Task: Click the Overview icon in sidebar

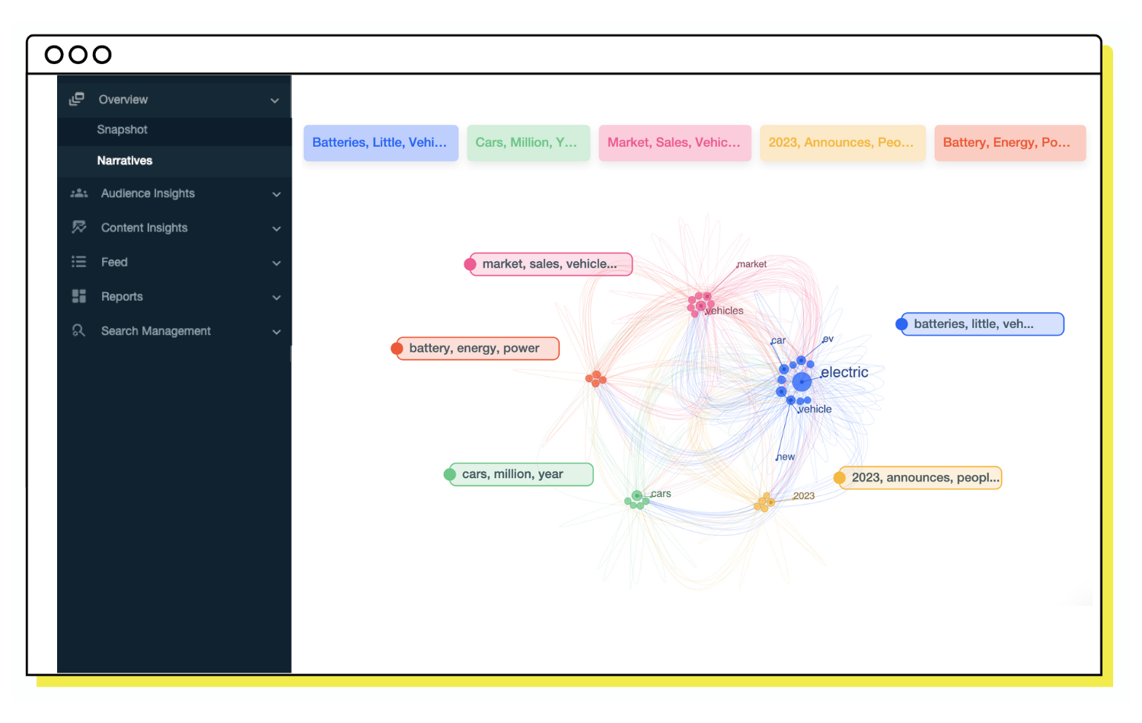Action: tap(77, 100)
